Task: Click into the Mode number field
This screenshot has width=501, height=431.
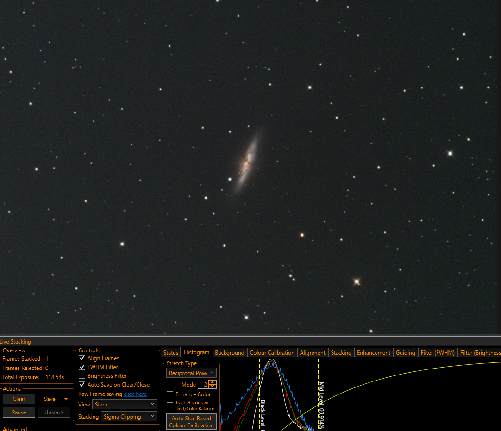Action: coord(204,384)
